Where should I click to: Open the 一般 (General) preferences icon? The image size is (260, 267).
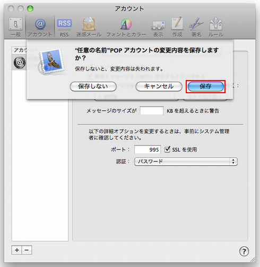(x=15, y=27)
